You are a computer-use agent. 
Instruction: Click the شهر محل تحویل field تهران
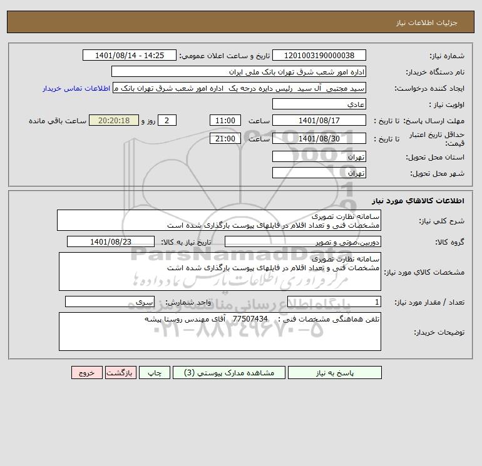(319, 173)
